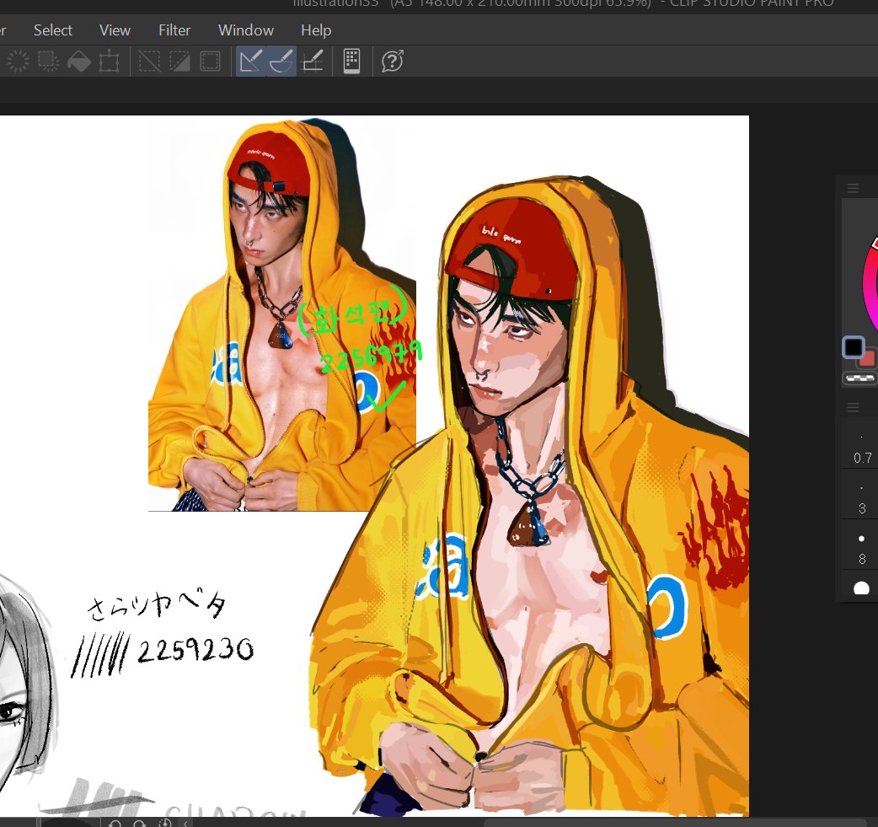This screenshot has height=827, width=878.
Task: Open the Select menu
Action: coord(52,30)
